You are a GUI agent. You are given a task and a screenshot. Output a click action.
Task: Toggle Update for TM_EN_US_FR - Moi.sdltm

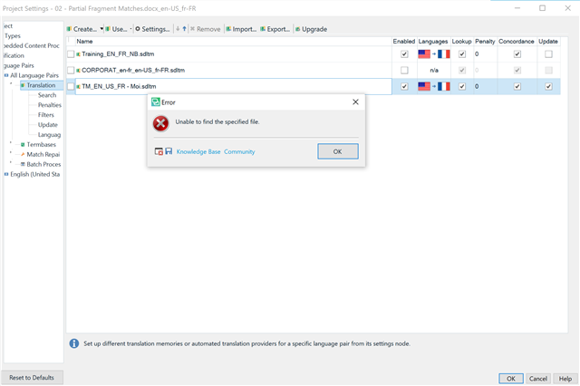coord(548,86)
